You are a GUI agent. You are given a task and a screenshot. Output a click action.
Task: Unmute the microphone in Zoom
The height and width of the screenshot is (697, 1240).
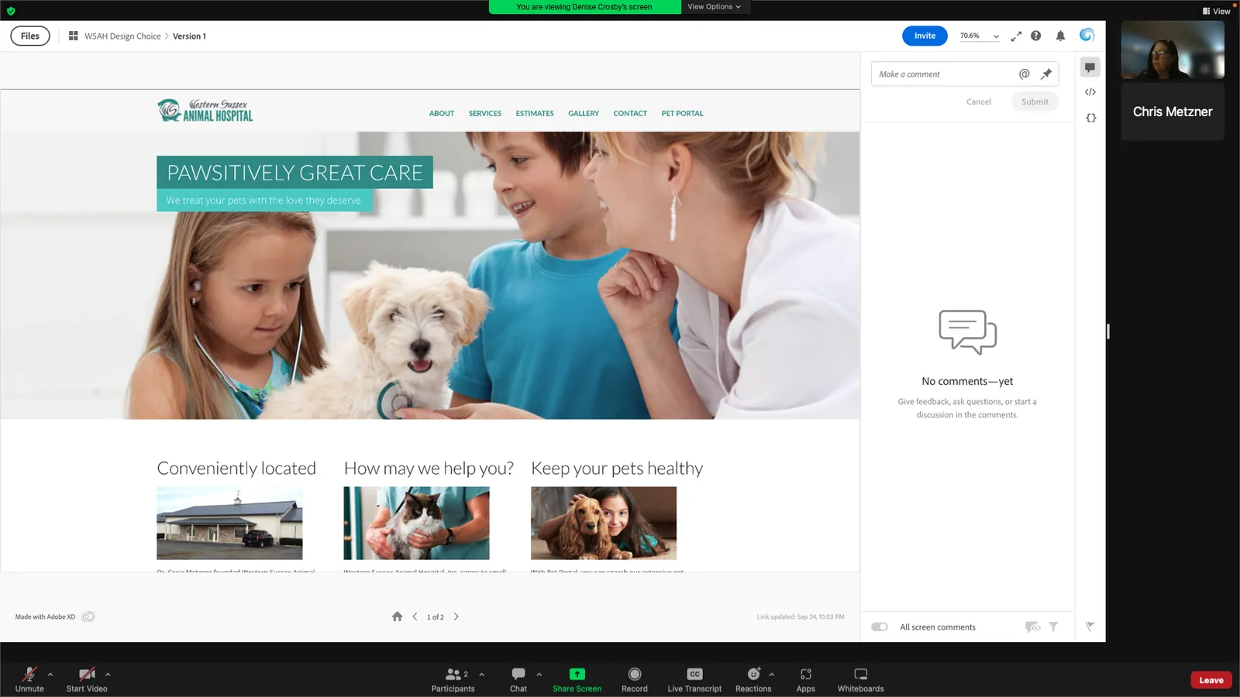coord(29,679)
